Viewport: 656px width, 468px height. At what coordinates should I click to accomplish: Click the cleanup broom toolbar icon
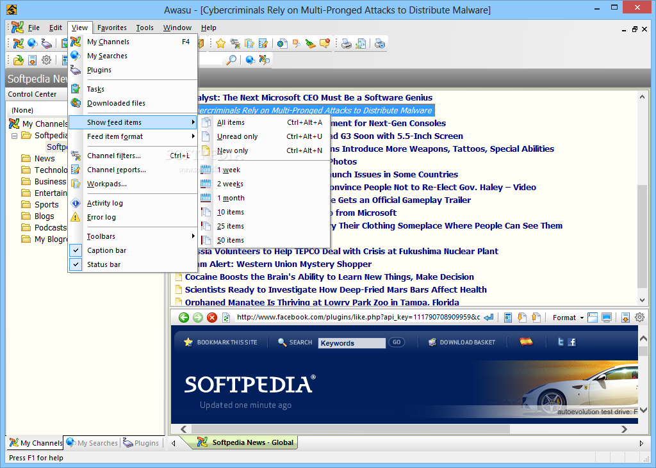coord(311,43)
